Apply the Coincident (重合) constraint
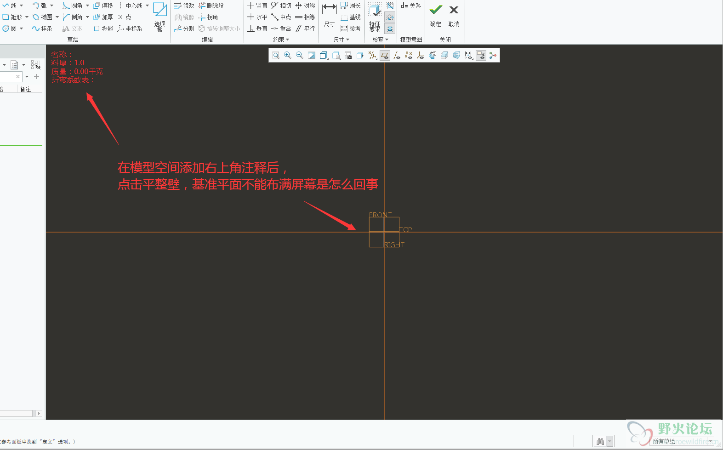 click(x=281, y=28)
